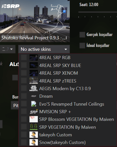The image size is (117, 147).
Task: Click the SRP VEGETATION plants icon
Action: pos(34,127)
